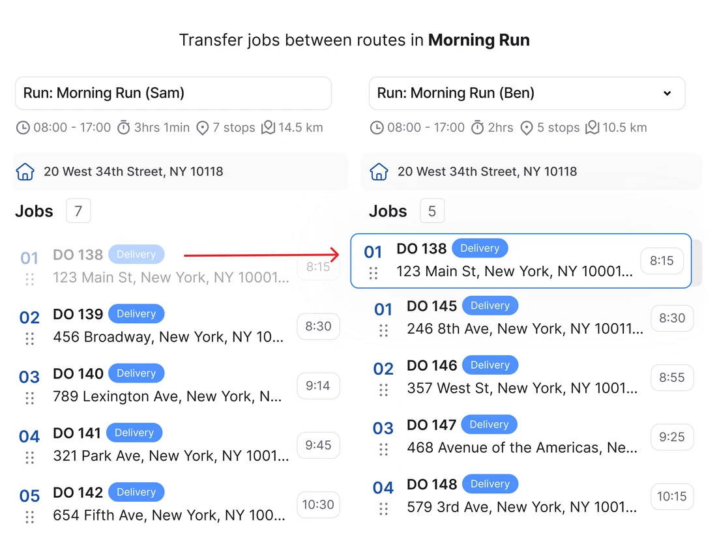The width and height of the screenshot is (717, 533).
Task: Click Ben's Jobs count badge 5
Action: click(432, 210)
